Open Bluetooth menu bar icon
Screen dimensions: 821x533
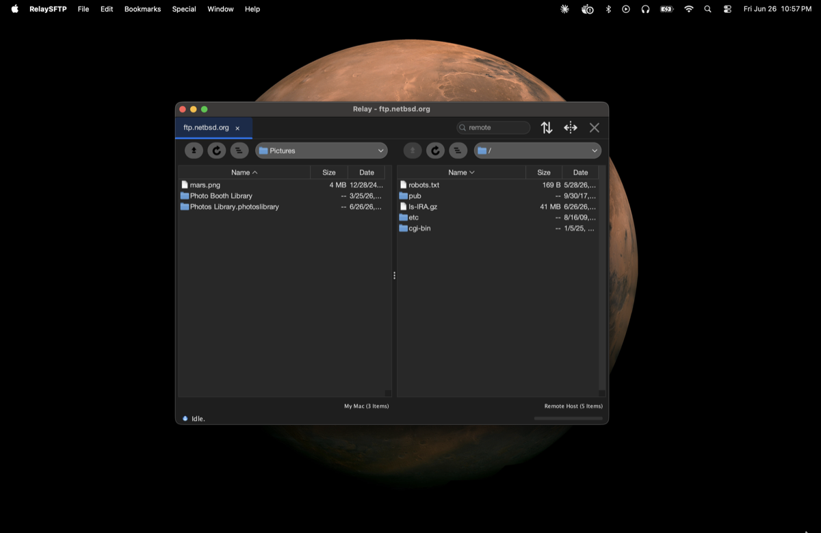coord(608,9)
